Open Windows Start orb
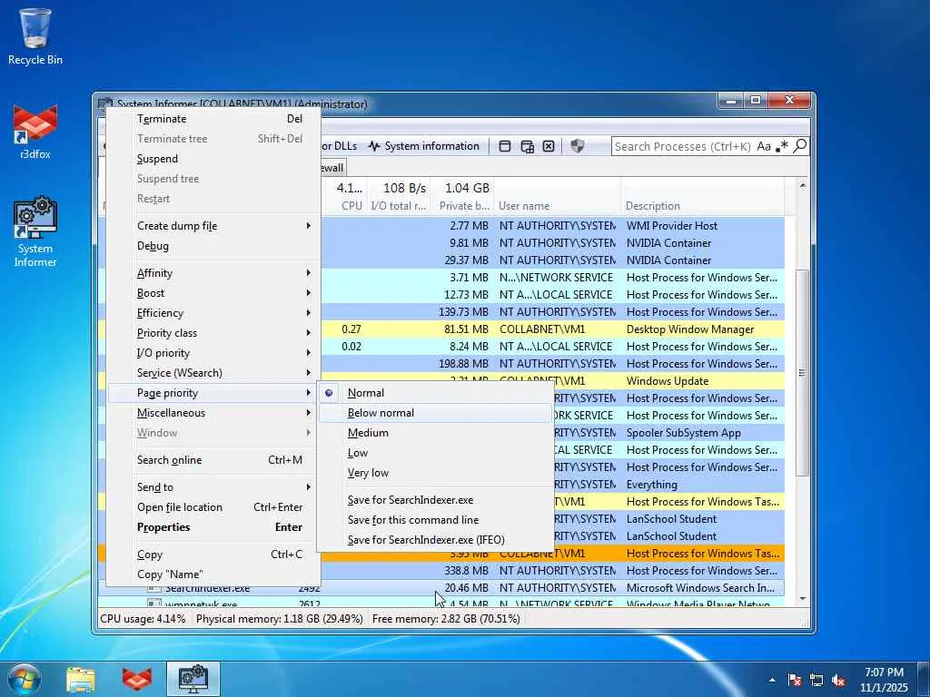The width and height of the screenshot is (930, 697). tap(25, 679)
